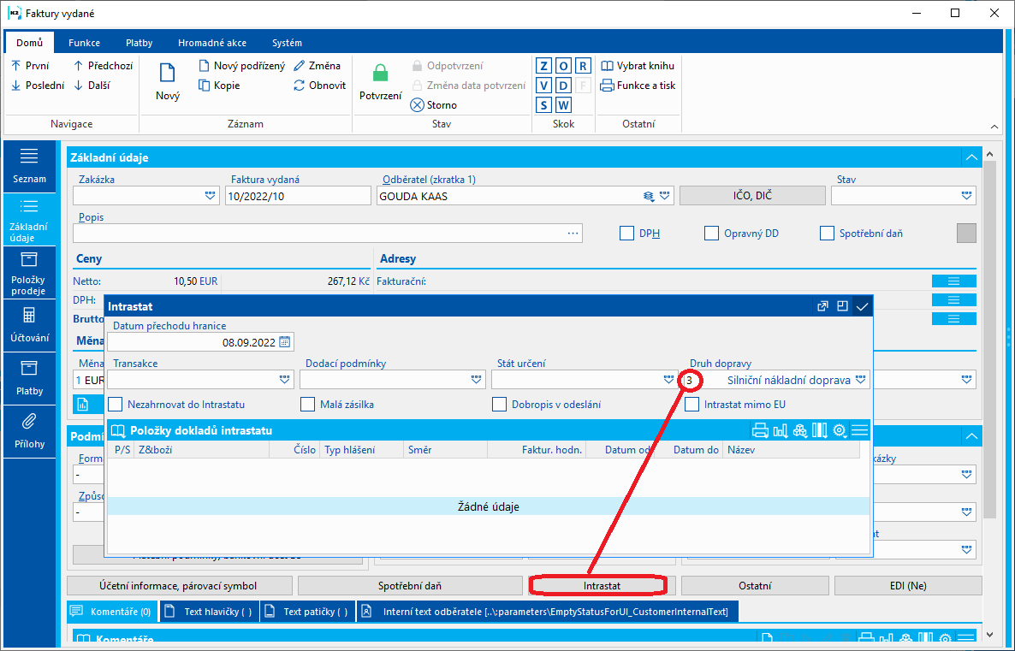Viewport: 1015px width, 651px height.
Task: Select the Text hlavičky tab
Action: tap(210, 612)
